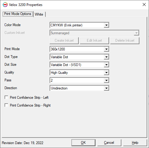
Task: Select the Print Mode Options tab
Action: 18,14
